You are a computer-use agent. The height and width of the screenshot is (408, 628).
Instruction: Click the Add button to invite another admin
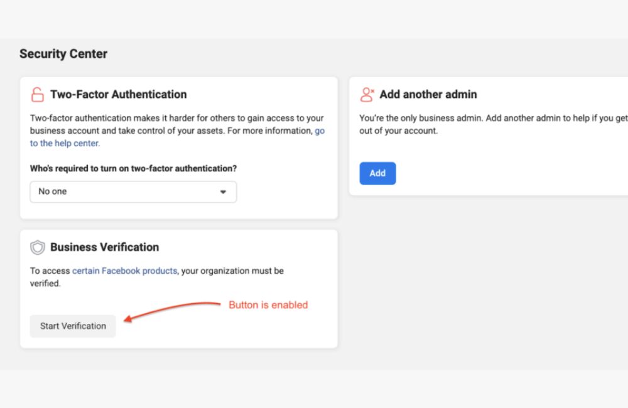tap(377, 173)
